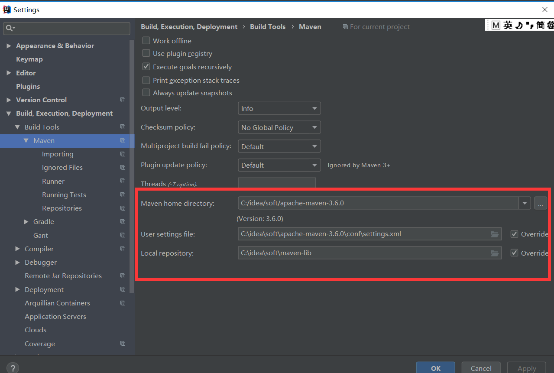Click the 英 language mode indicator
This screenshot has width=554, height=373.
click(x=508, y=26)
